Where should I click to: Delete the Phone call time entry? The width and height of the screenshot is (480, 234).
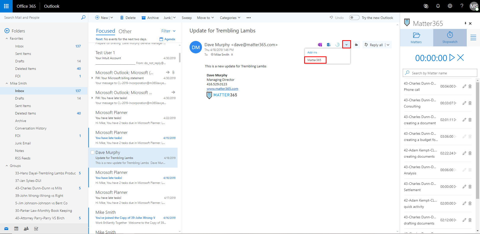point(470,86)
